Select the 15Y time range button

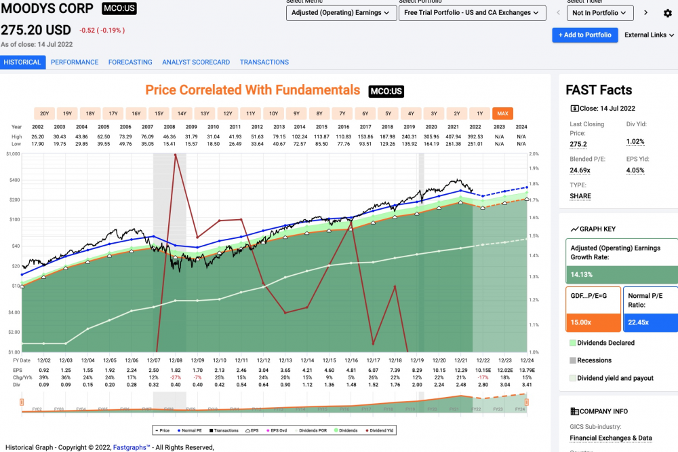(x=159, y=113)
